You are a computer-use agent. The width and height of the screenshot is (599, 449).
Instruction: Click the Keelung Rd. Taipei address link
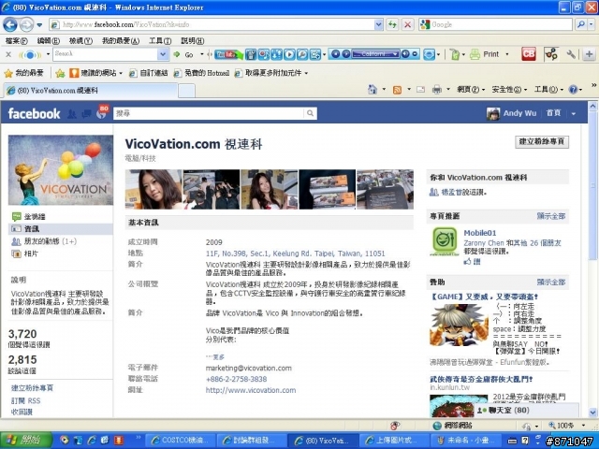296,253
